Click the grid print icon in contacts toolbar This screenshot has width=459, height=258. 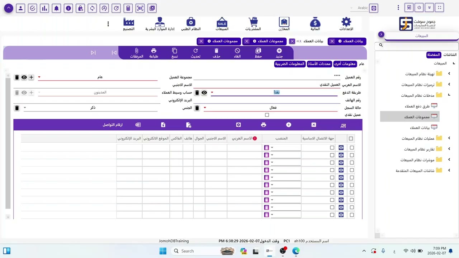click(x=264, y=125)
